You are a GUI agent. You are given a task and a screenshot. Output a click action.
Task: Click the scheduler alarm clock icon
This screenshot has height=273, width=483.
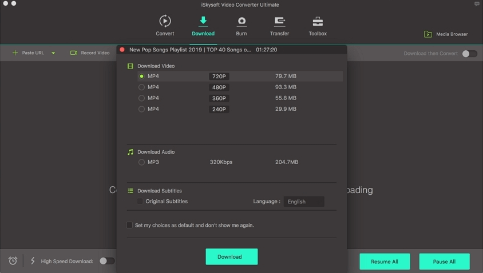[13, 260]
